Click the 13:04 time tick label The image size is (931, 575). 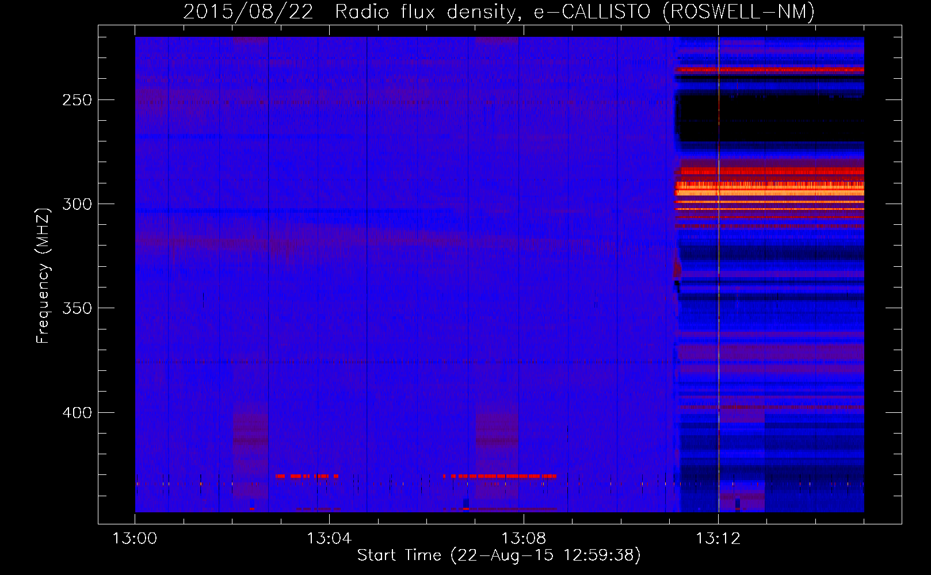point(329,538)
